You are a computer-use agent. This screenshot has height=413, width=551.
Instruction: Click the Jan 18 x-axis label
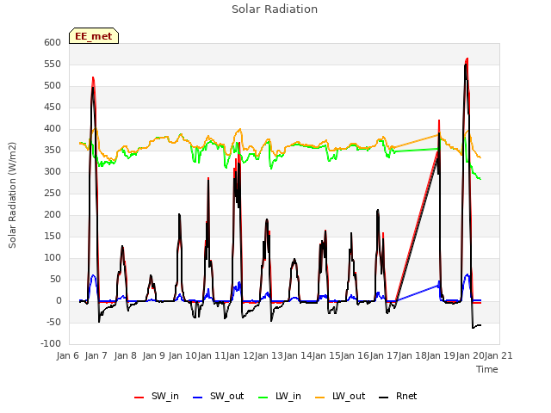point(412,355)
